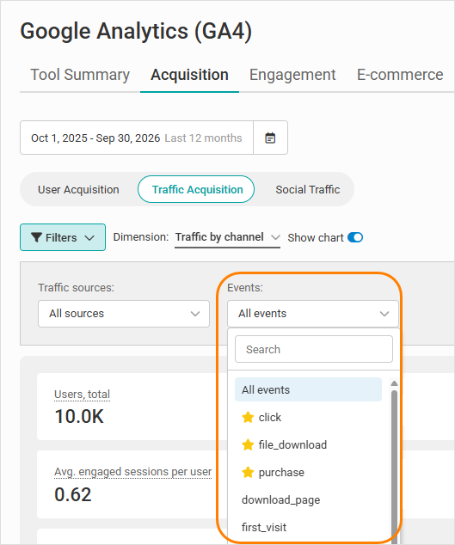
Task: Click the 0.62 sessions value
Action: [73, 494]
